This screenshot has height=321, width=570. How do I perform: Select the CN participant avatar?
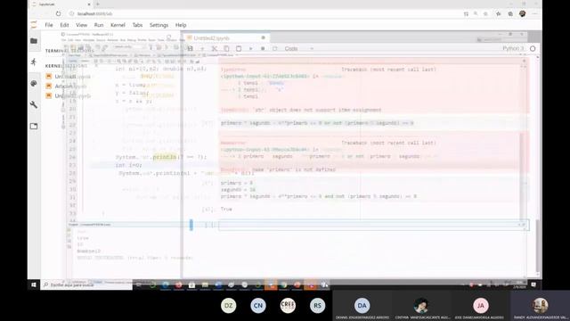click(x=258, y=305)
